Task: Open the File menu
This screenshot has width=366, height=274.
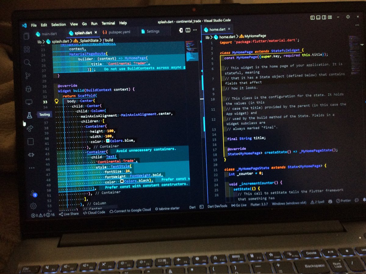Action: 34,25
